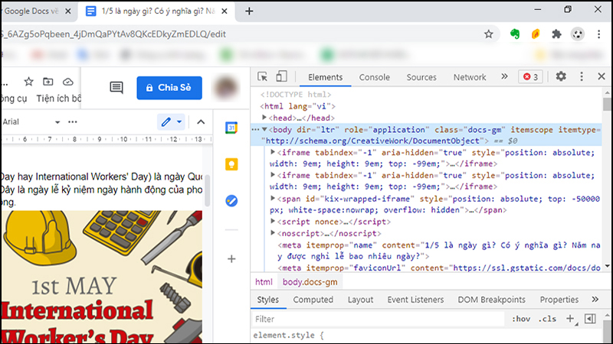This screenshot has height=344, width=613.
Task: Switch to the Sources tab
Action: point(421,77)
